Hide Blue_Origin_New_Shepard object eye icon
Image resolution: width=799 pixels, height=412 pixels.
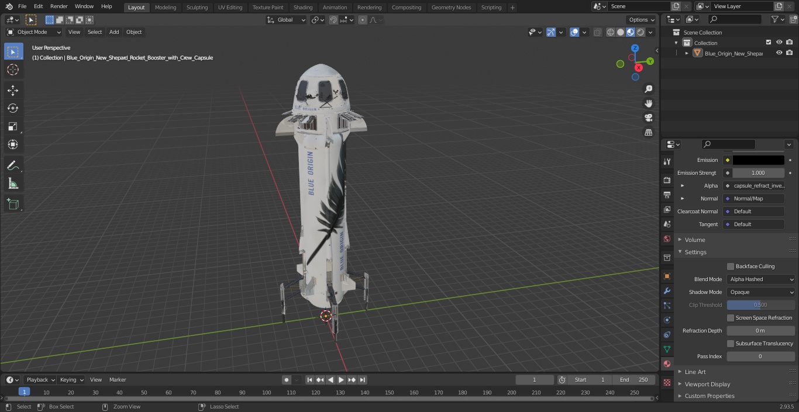(x=779, y=53)
